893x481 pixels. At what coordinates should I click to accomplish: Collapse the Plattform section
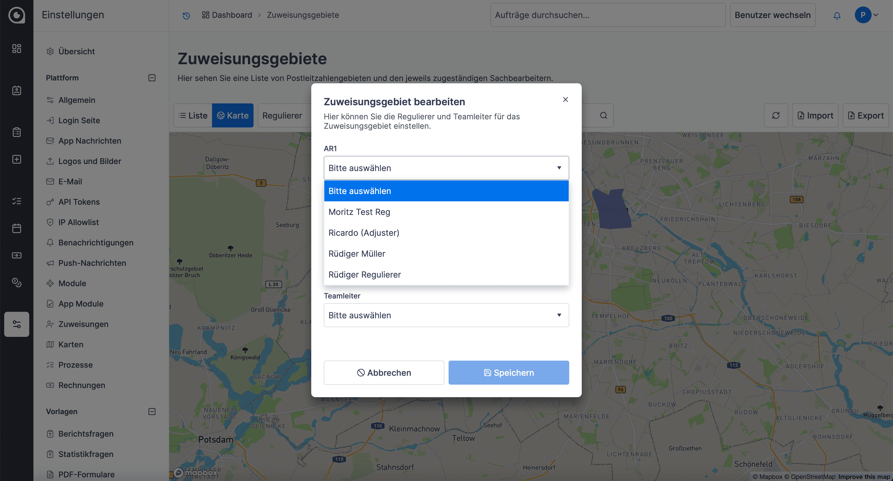[152, 78]
